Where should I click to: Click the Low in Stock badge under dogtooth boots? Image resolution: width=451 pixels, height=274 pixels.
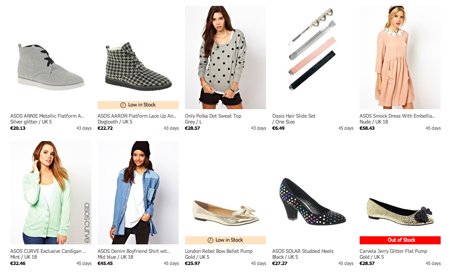click(138, 105)
